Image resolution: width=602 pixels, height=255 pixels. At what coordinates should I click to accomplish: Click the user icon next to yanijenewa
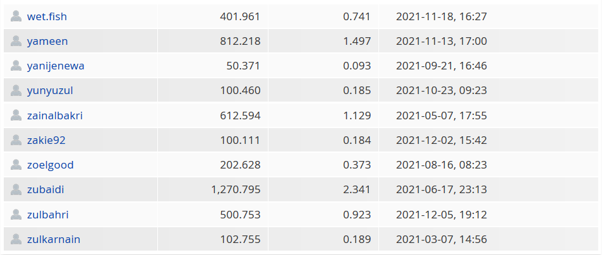click(16, 66)
